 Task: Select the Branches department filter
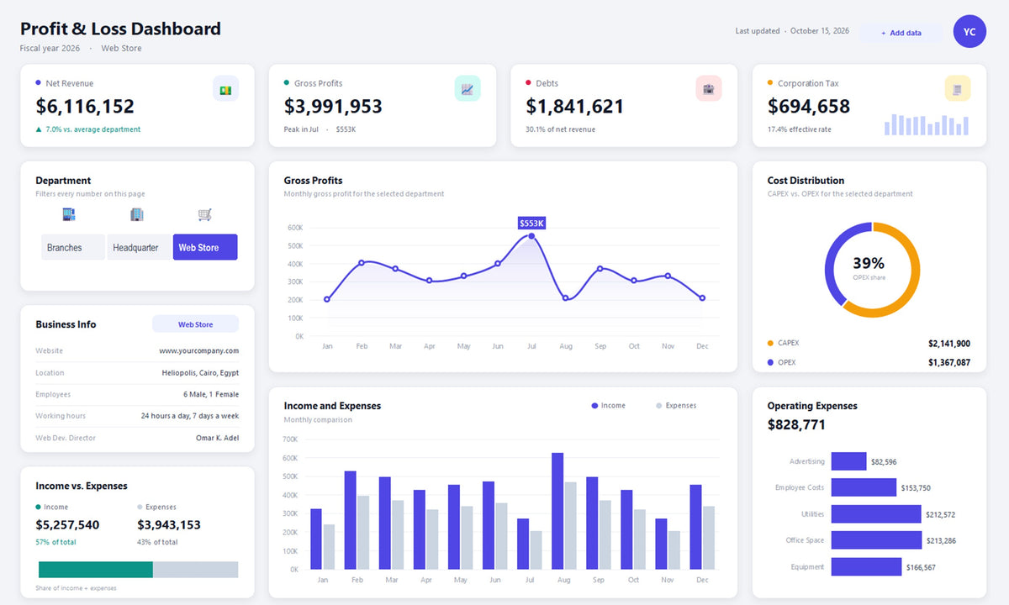(73, 247)
